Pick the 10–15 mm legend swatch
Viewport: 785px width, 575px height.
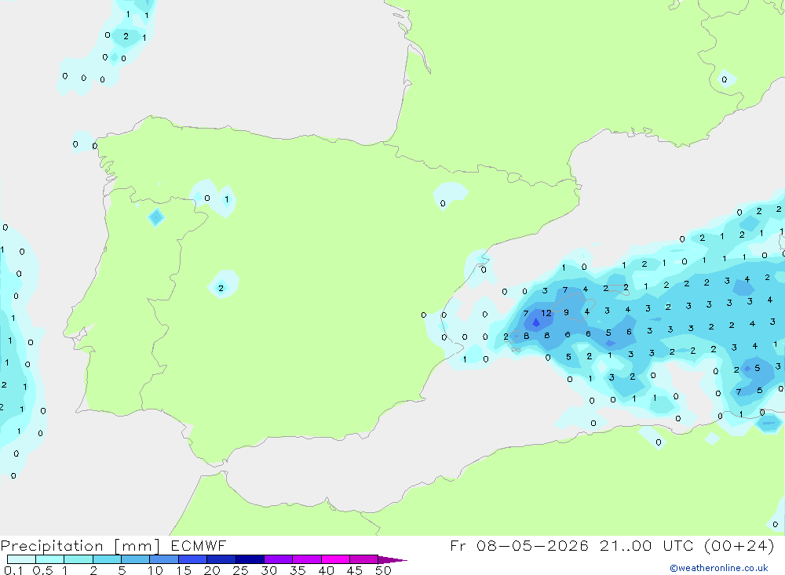coord(164,559)
